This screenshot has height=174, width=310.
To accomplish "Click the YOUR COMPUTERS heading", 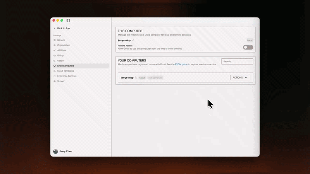I will [132, 60].
